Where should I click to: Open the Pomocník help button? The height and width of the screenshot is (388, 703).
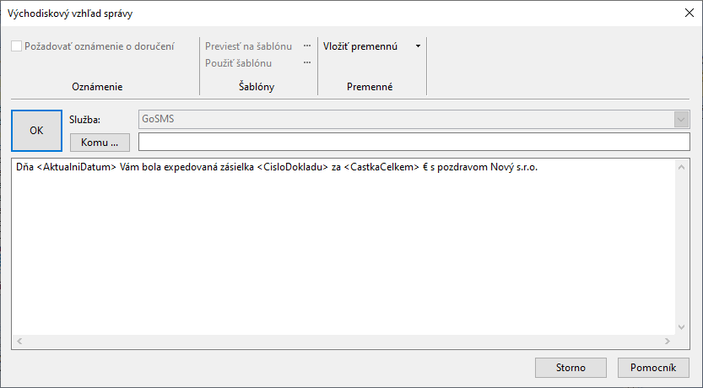[x=653, y=368]
